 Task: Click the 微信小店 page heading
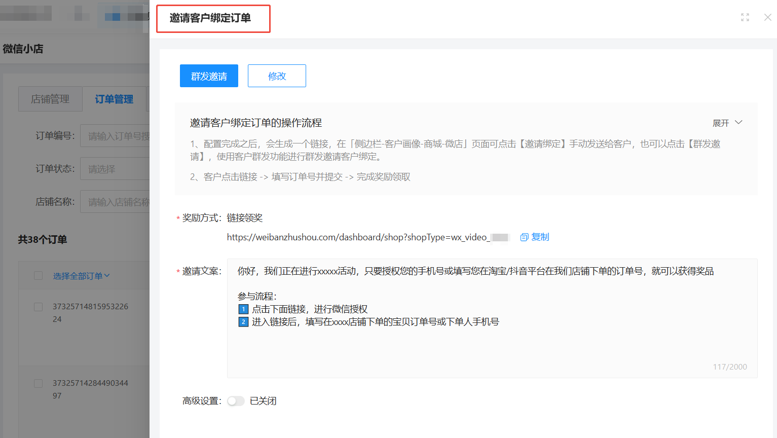tap(23, 49)
